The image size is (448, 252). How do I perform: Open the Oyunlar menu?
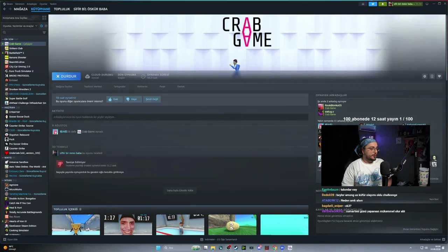point(43,4)
